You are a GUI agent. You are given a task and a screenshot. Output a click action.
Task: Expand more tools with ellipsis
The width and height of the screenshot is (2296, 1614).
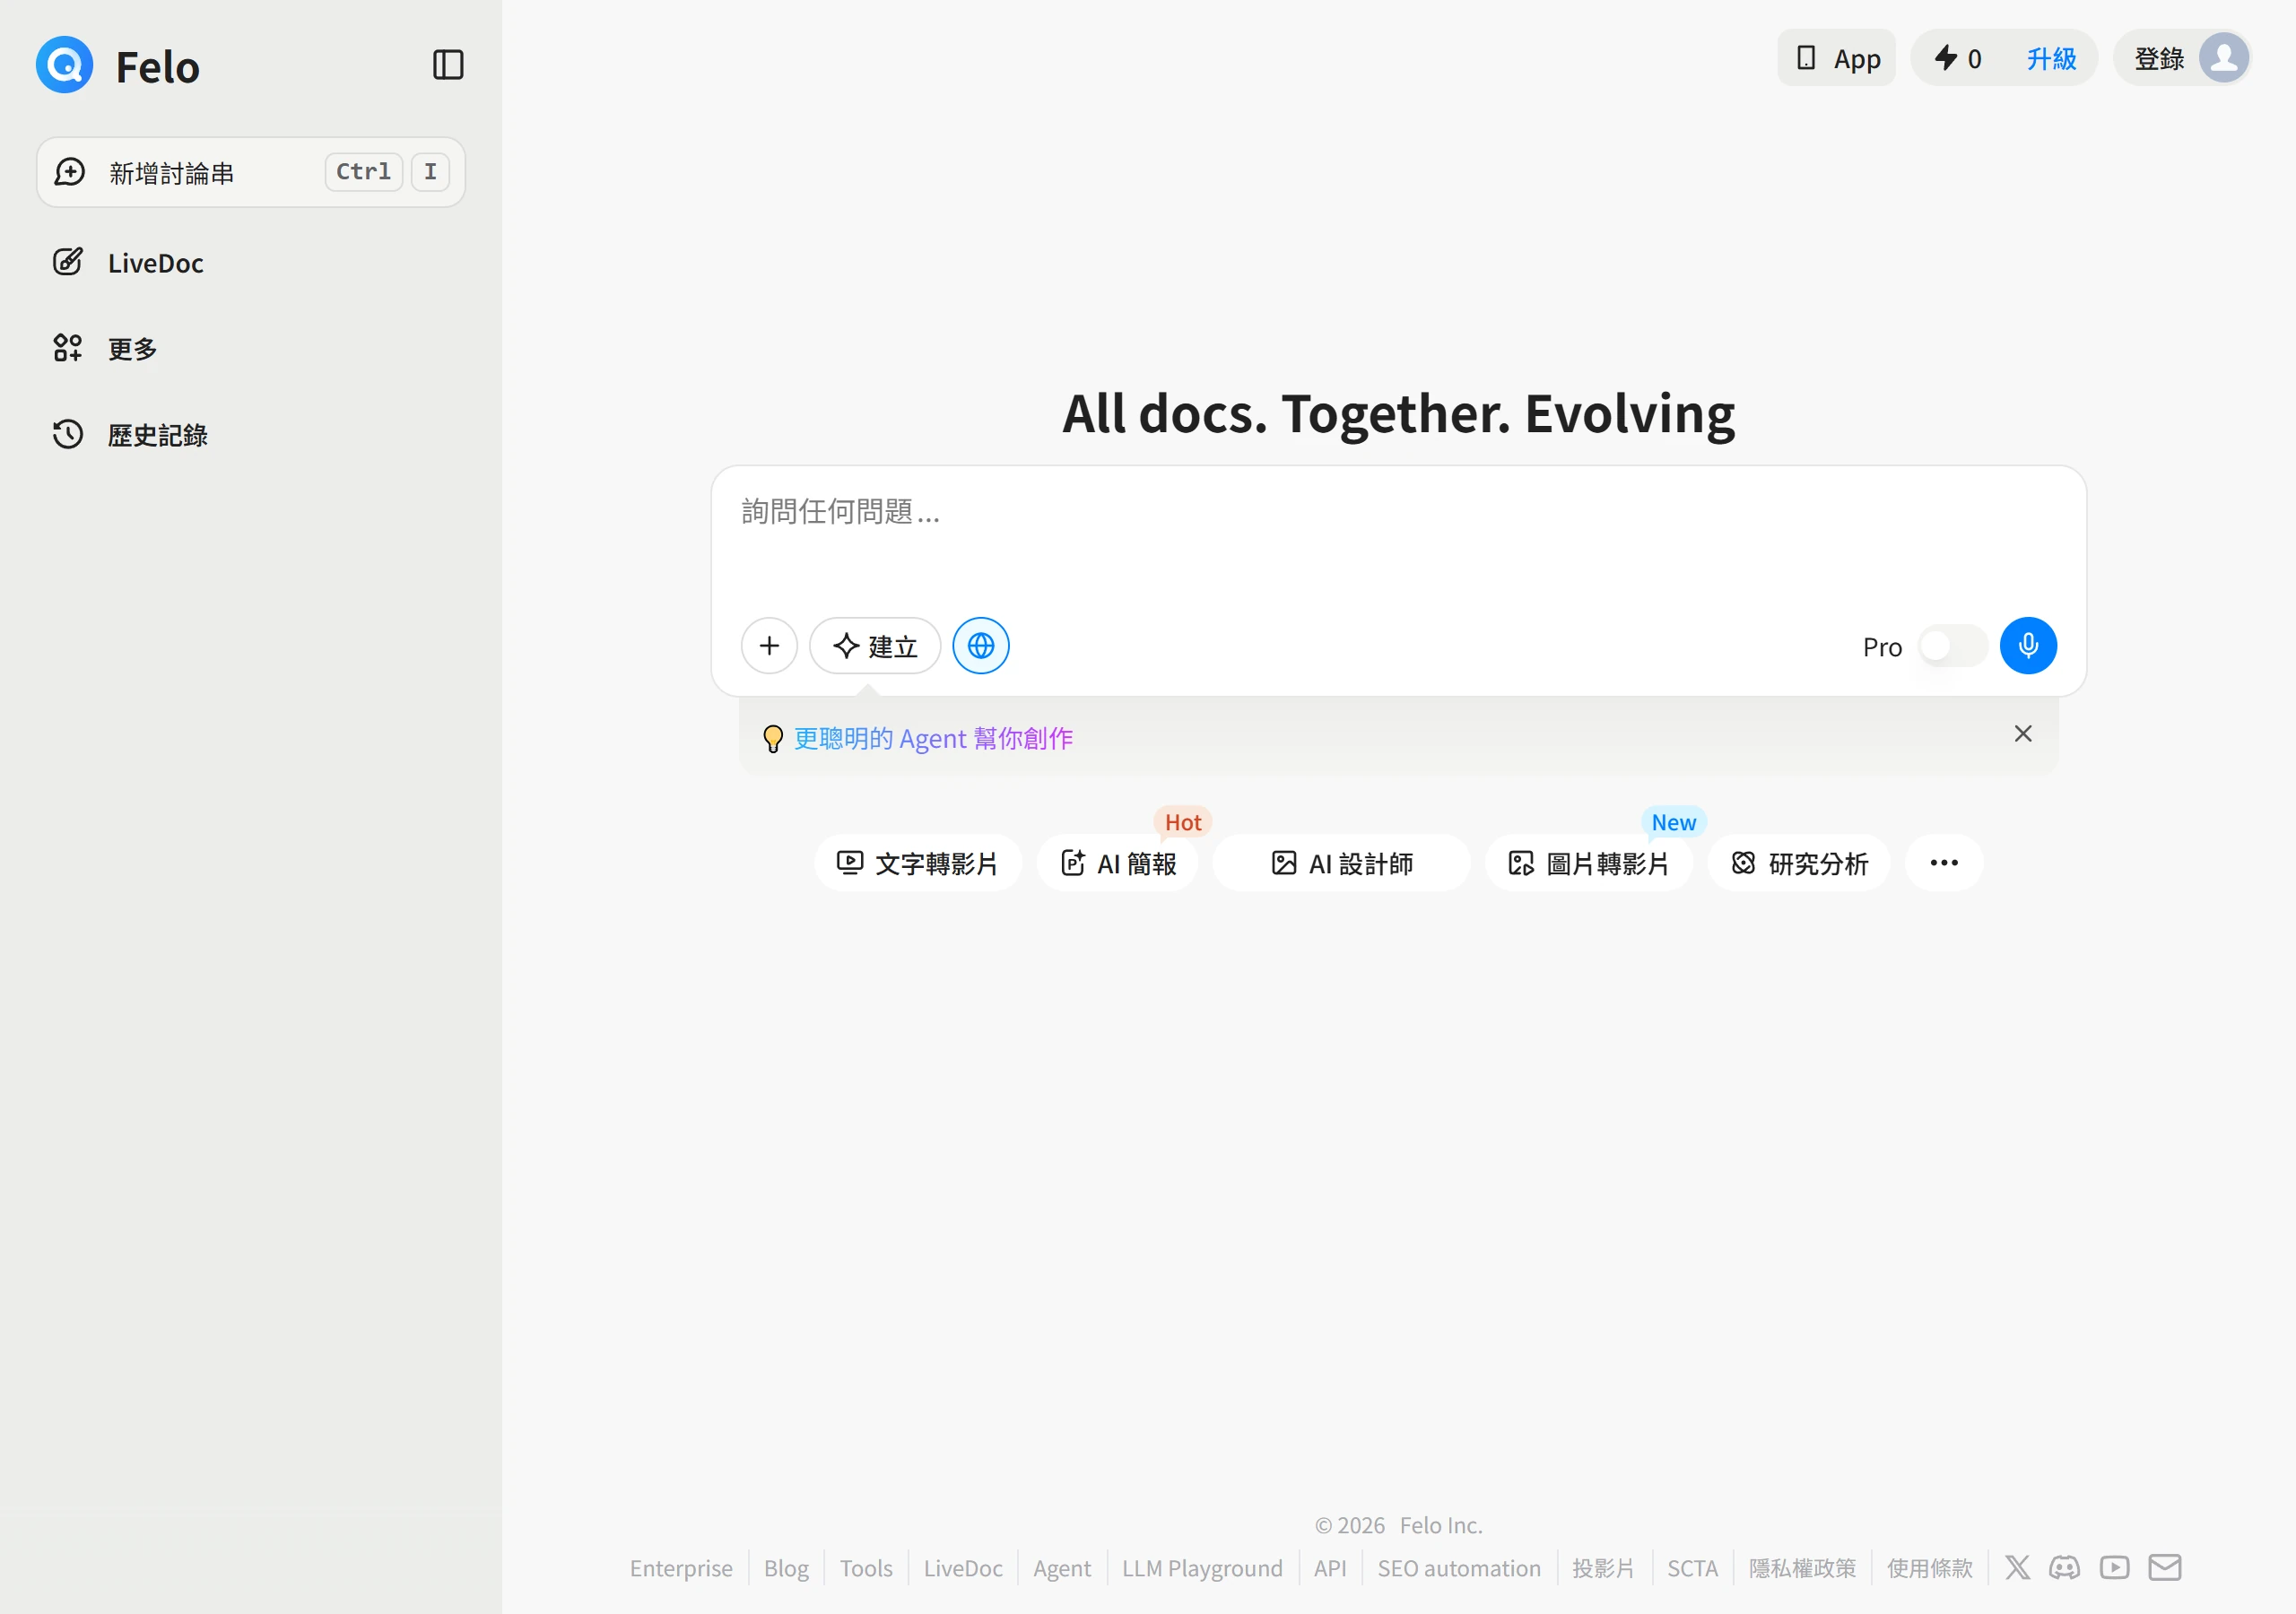[x=1943, y=863]
